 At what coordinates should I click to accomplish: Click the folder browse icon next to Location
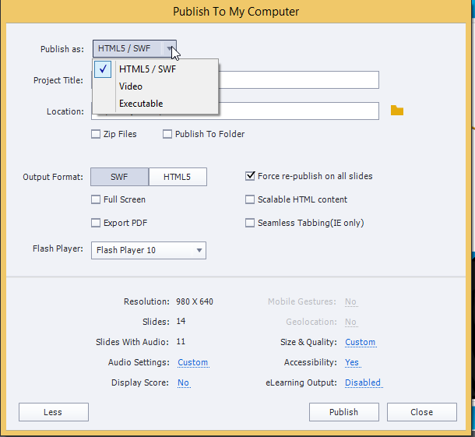(x=397, y=111)
